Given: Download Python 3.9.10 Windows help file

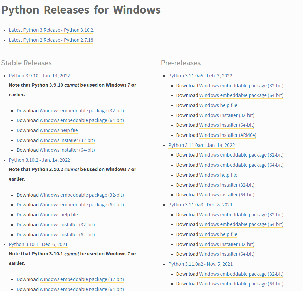Looking at the screenshot, I should (x=59, y=130).
